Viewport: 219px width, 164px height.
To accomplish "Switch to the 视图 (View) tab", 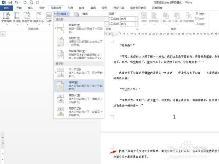I will coord(105,8).
